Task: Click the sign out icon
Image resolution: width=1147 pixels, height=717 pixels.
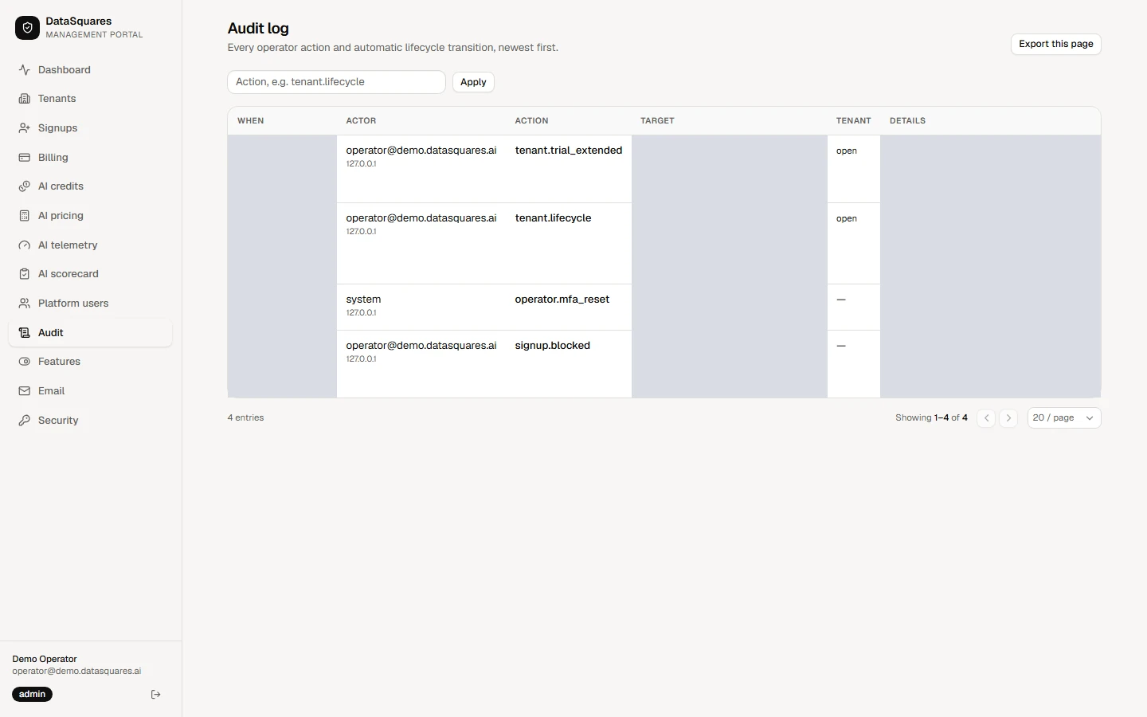Action: click(x=156, y=695)
